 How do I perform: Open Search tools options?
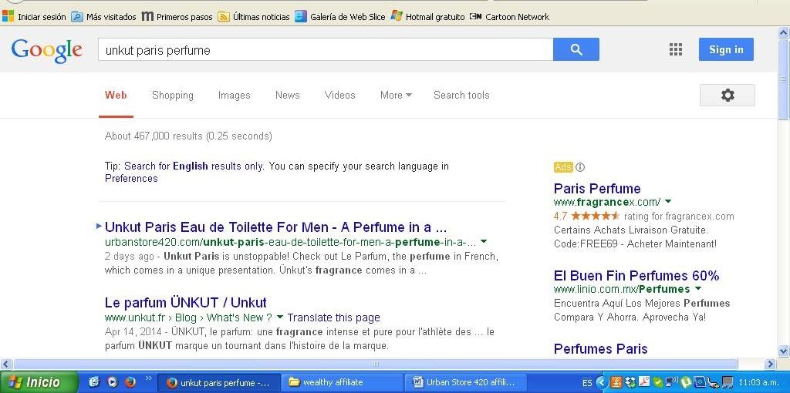[461, 95]
